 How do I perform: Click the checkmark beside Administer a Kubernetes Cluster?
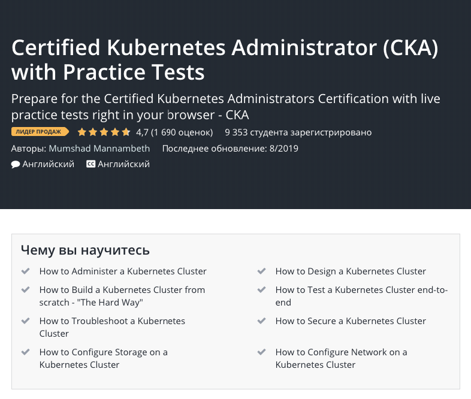(x=26, y=271)
